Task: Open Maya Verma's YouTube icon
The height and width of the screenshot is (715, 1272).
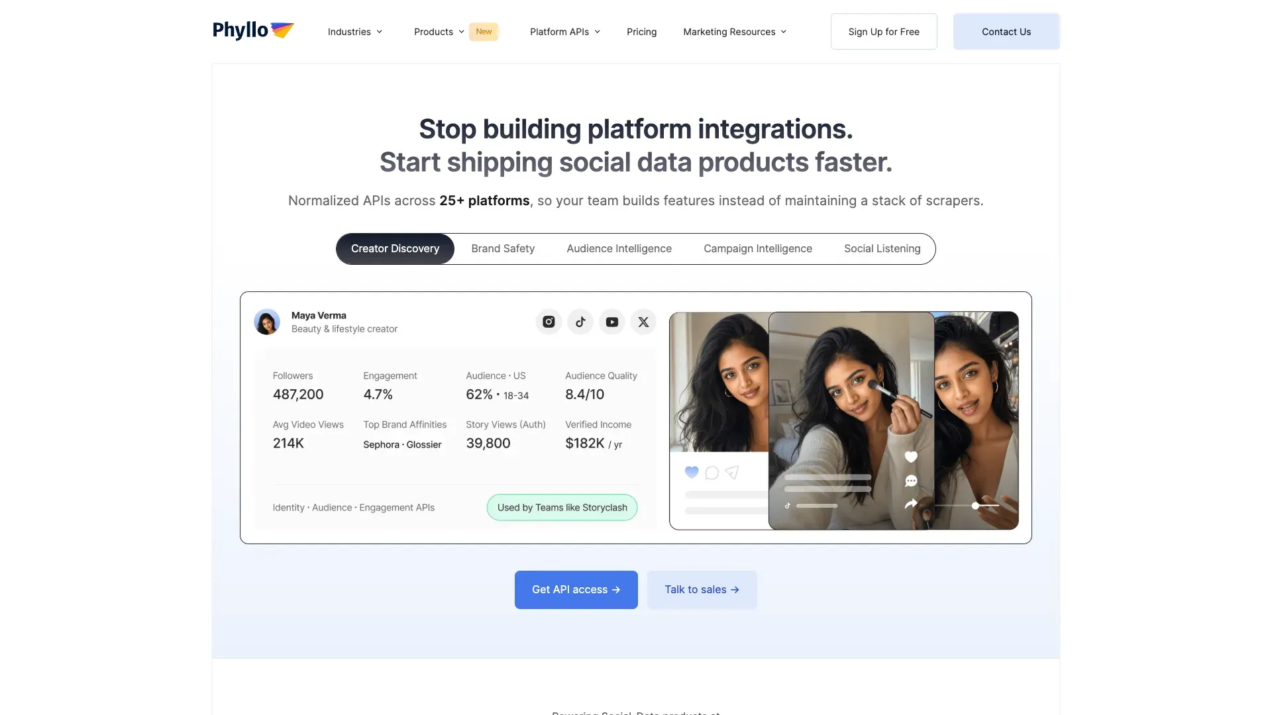Action: 612,322
